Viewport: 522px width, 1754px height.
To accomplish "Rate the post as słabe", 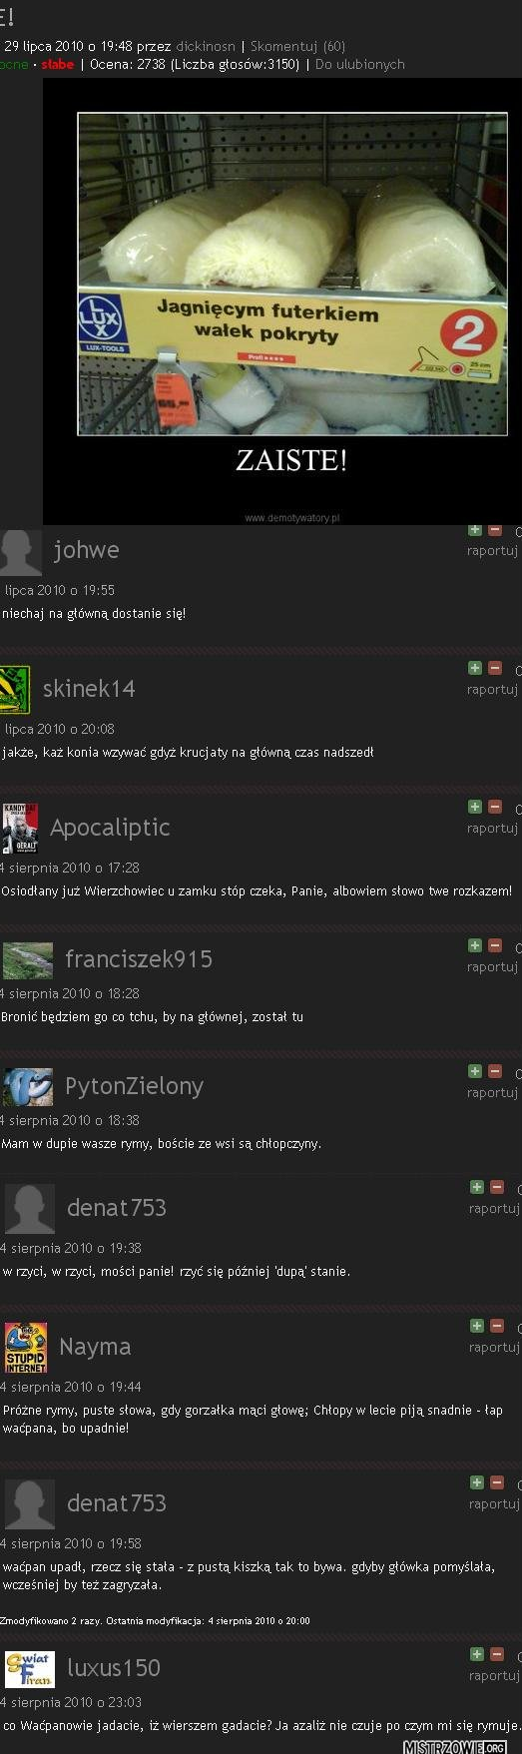I will coord(57,64).
